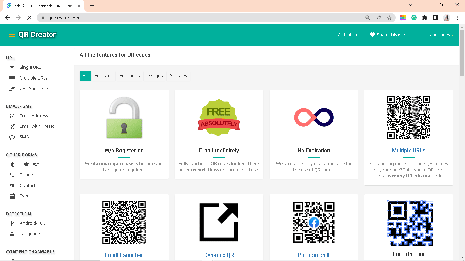Select the Features filter tab
The image size is (465, 261).
pos(103,76)
